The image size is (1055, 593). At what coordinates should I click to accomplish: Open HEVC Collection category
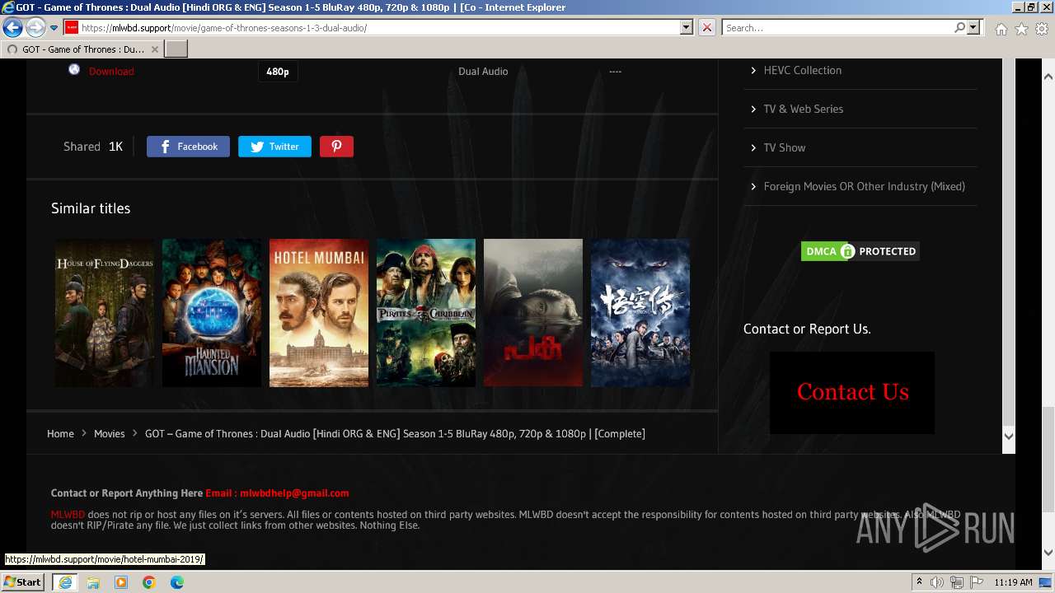click(802, 70)
